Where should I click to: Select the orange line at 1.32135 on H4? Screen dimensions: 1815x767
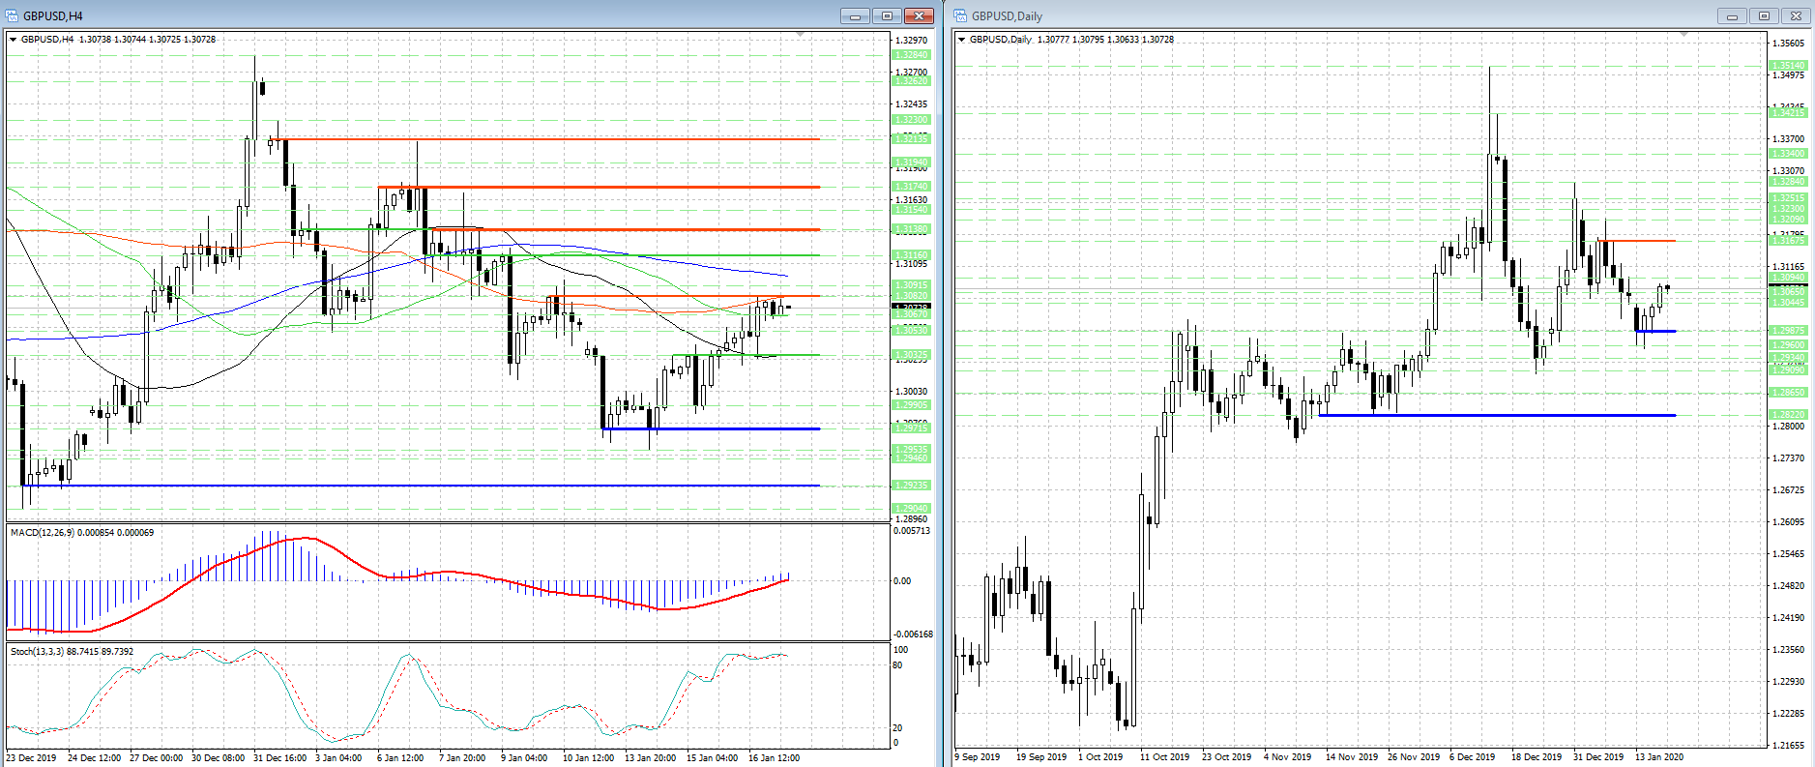pyautogui.click(x=546, y=139)
